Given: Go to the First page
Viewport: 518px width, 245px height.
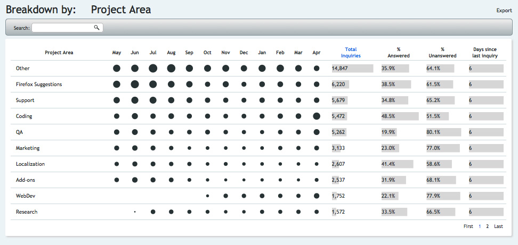Looking at the screenshot, I should pos(468,226).
